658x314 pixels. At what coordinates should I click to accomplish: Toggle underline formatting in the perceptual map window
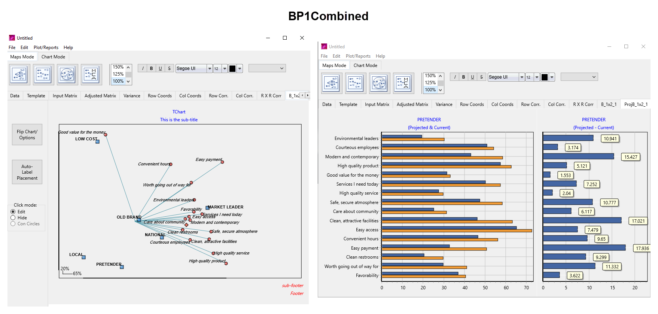(160, 68)
